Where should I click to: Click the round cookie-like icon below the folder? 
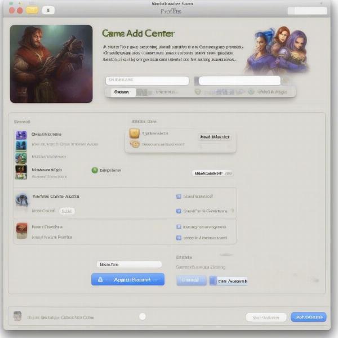tap(135, 144)
